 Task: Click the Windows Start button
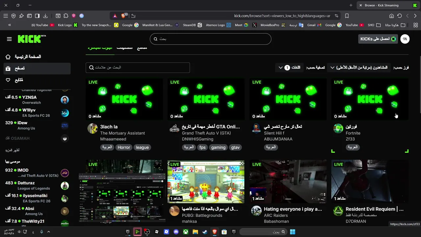pos(293,232)
